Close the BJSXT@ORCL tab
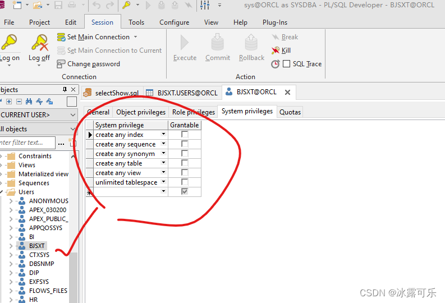Screen dimensions: 445x303 coord(287,93)
